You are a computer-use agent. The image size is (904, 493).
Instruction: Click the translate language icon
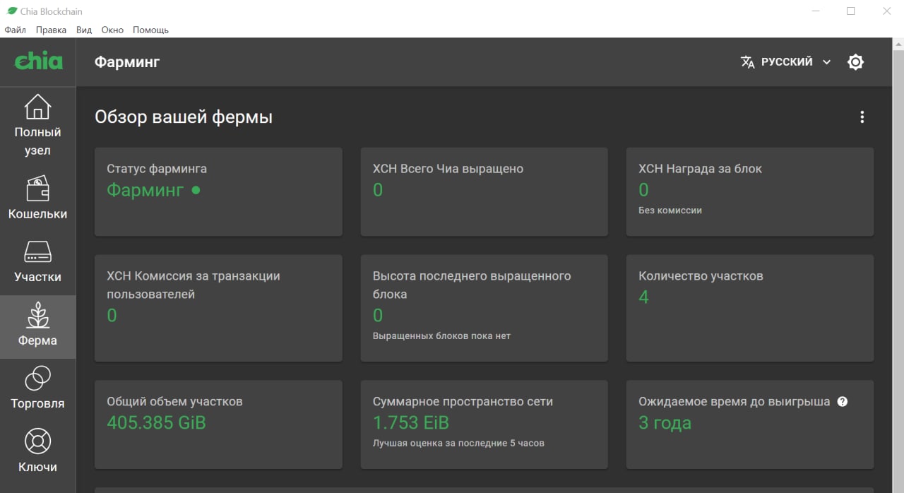tap(747, 62)
